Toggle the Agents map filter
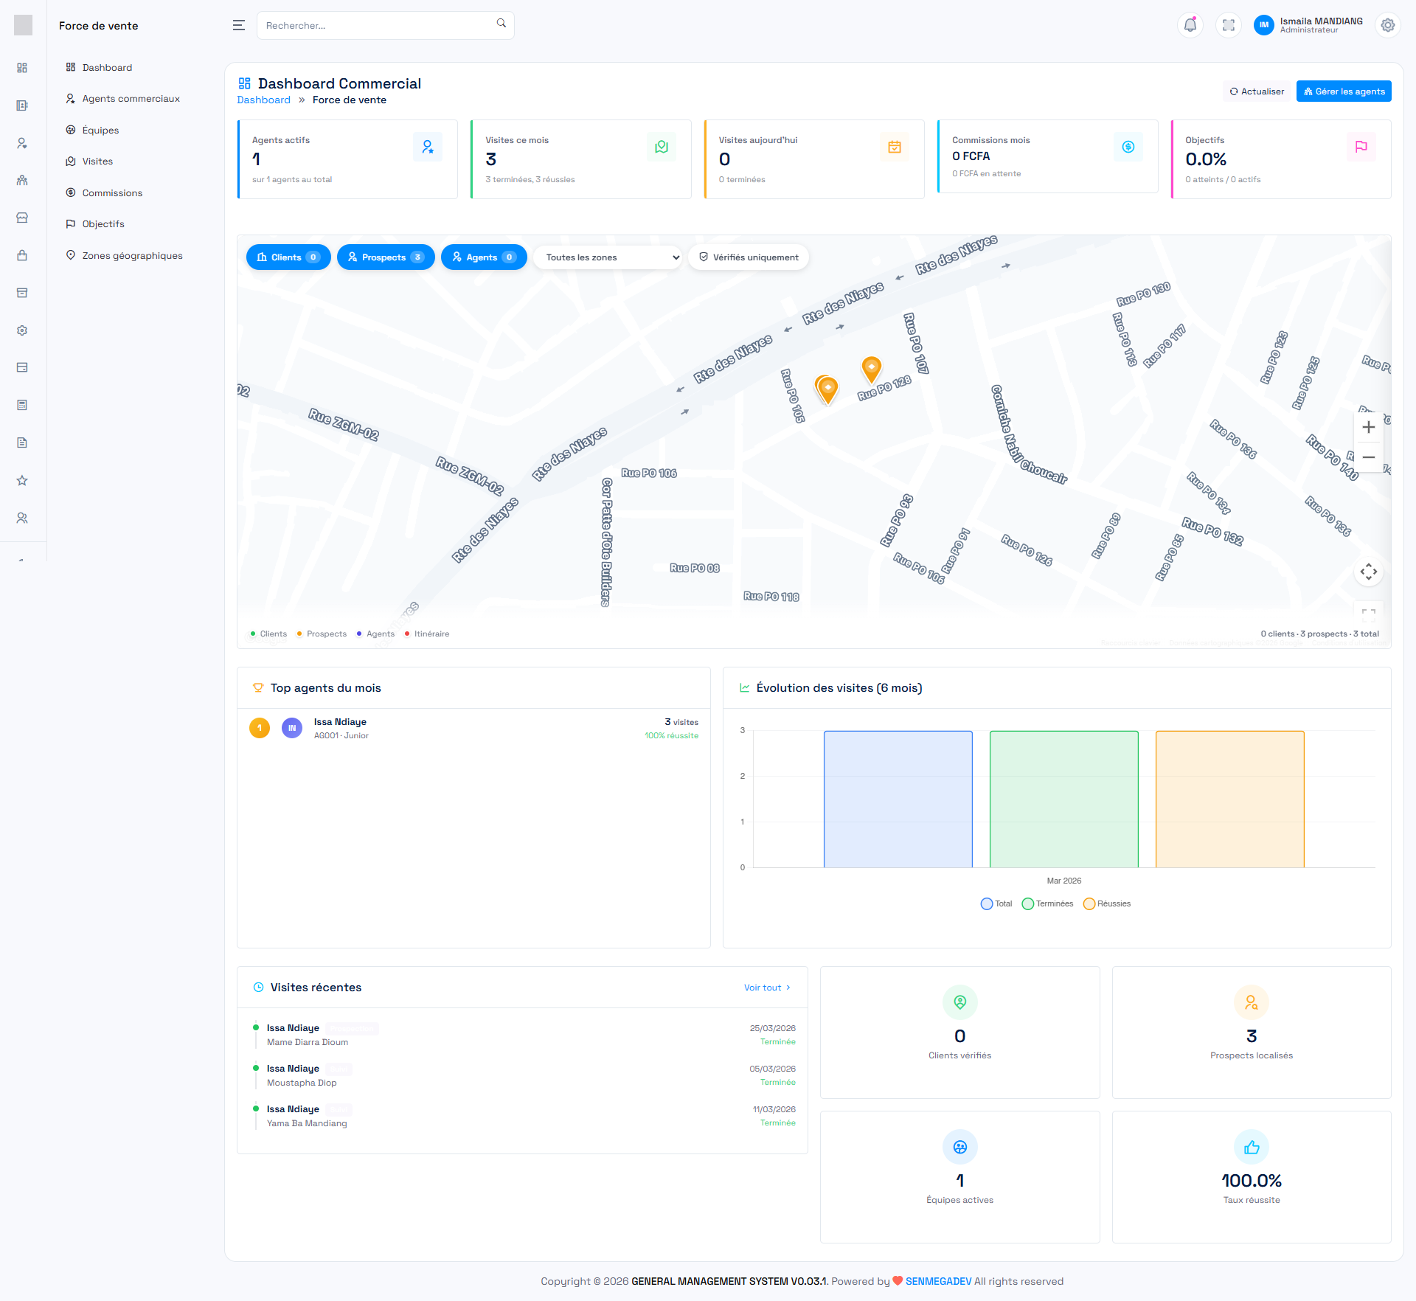This screenshot has width=1416, height=1301. [483, 257]
